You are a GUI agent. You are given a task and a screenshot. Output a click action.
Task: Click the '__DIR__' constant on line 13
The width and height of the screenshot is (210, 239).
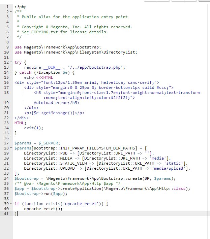pyautogui.click(x=52, y=67)
